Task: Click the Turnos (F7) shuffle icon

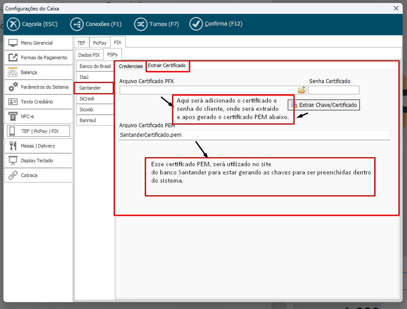Action: click(x=140, y=24)
